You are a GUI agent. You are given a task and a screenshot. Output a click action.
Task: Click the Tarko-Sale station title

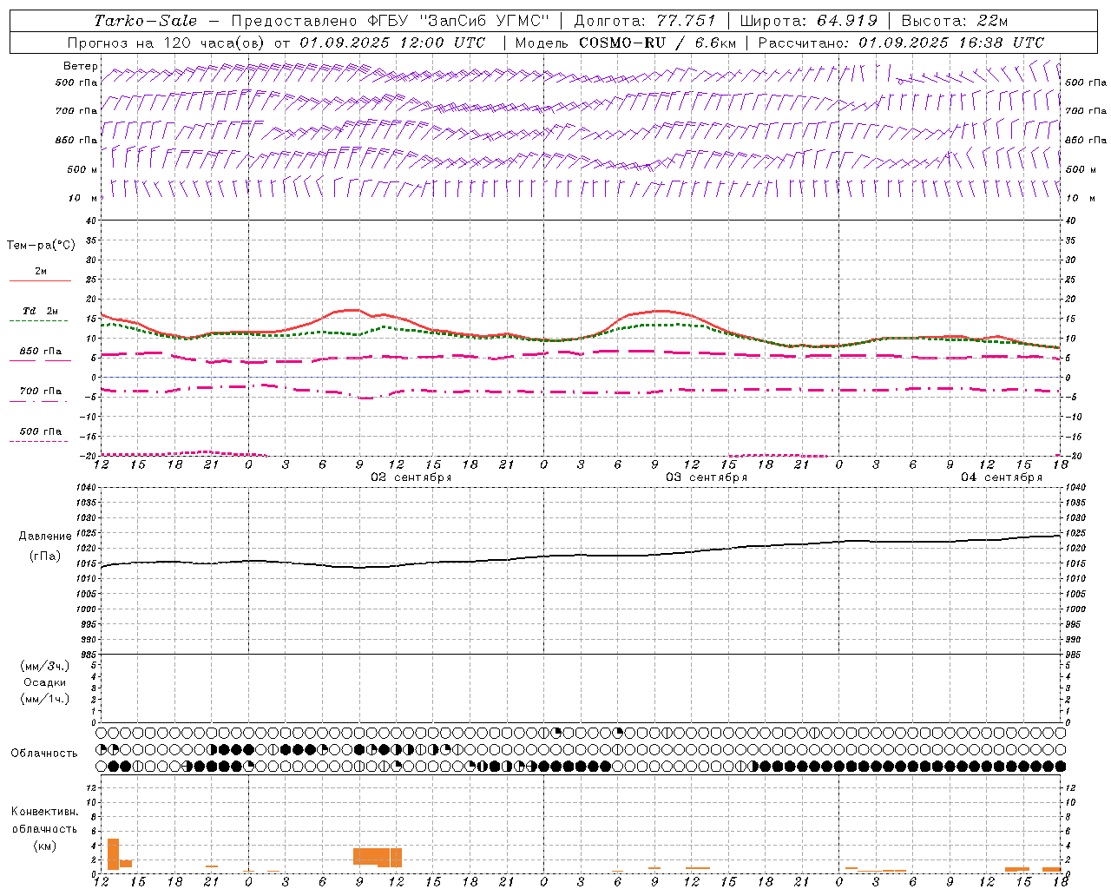pyautogui.click(x=146, y=21)
